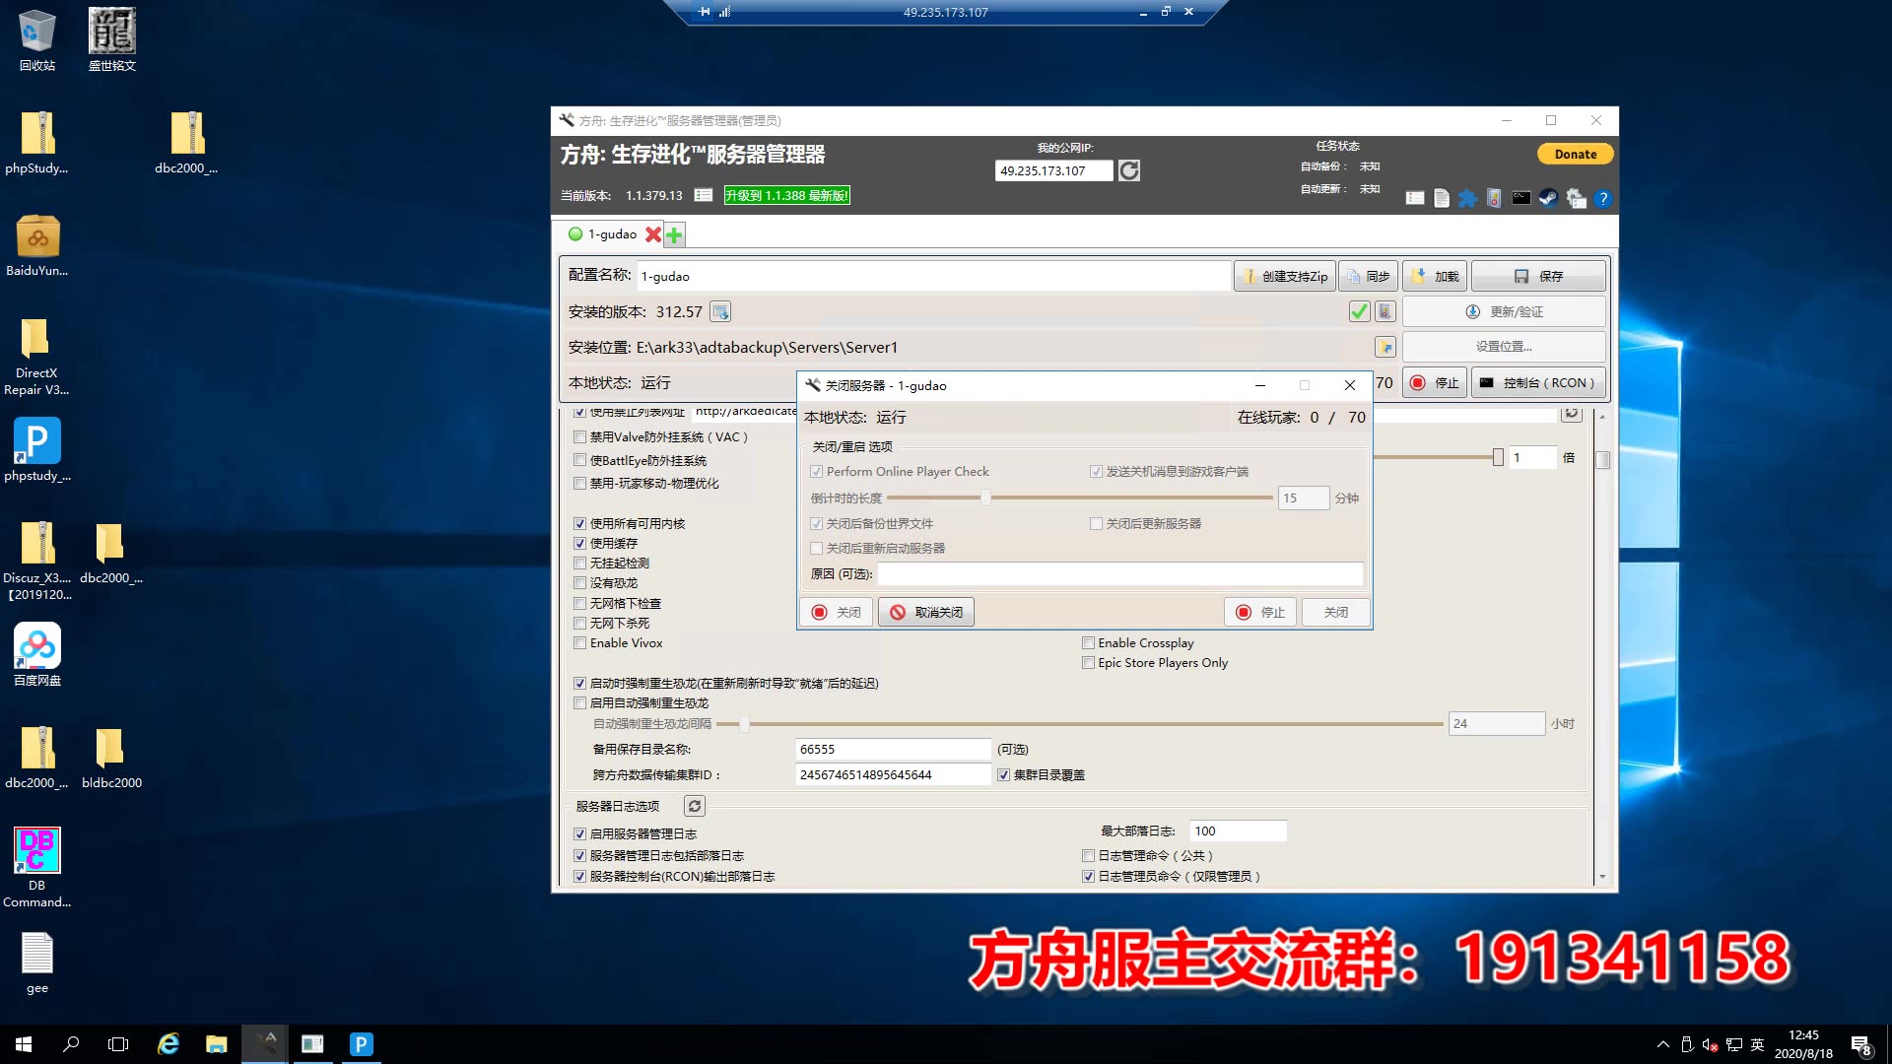
Task: Click the mod details icon beside green checkmark
Action: pyautogui.click(x=1385, y=311)
